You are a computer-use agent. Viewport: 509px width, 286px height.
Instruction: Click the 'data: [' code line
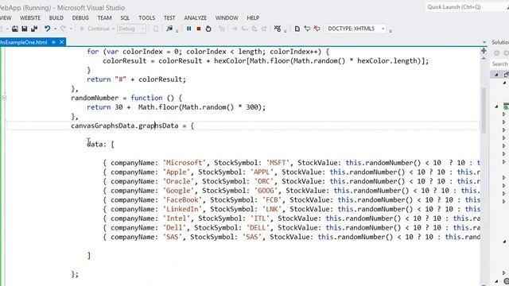(101, 145)
